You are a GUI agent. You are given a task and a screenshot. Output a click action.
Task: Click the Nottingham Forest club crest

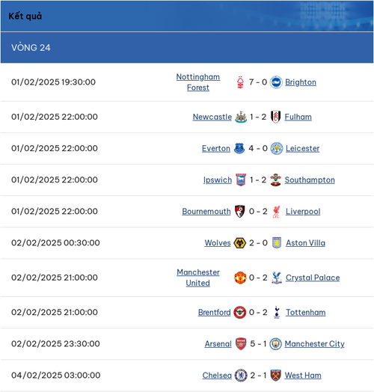[240, 82]
